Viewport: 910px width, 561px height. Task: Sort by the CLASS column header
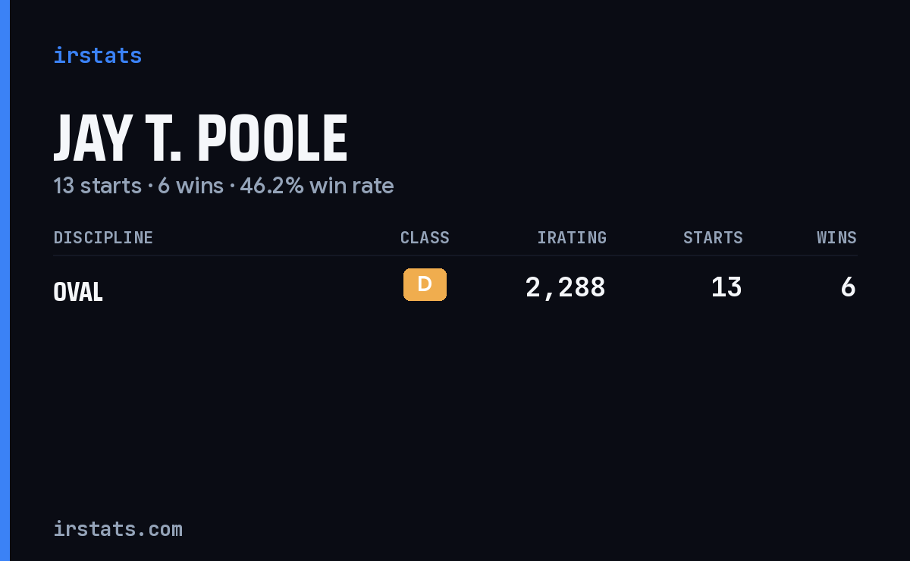click(425, 237)
